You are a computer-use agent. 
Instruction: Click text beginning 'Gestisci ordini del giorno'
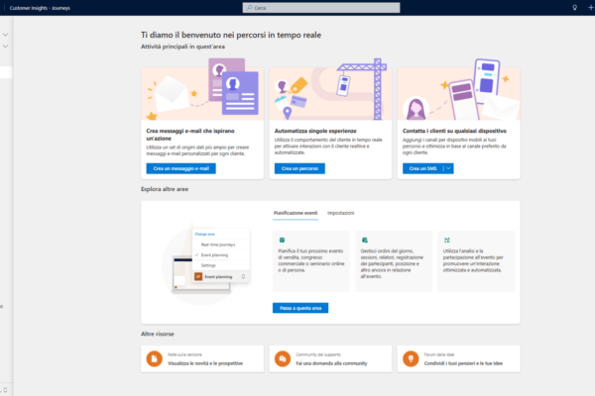[392, 263]
